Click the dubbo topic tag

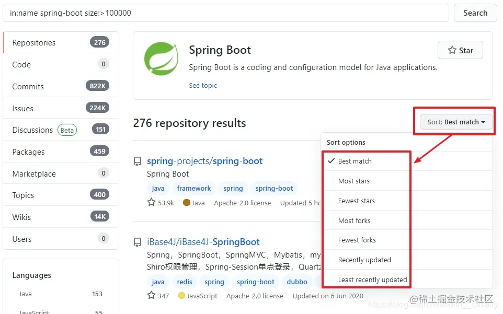297,282
